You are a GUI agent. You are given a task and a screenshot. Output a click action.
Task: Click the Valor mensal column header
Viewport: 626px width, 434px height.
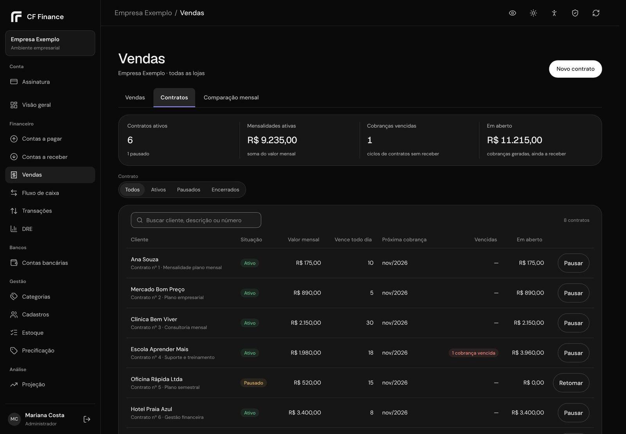click(304, 239)
